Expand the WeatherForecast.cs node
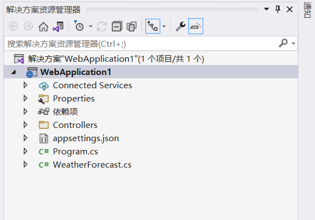 (x=25, y=164)
